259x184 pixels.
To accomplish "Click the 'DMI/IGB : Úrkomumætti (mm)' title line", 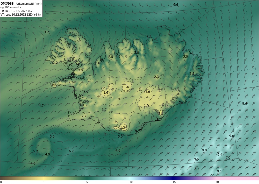I will pos(21,3).
